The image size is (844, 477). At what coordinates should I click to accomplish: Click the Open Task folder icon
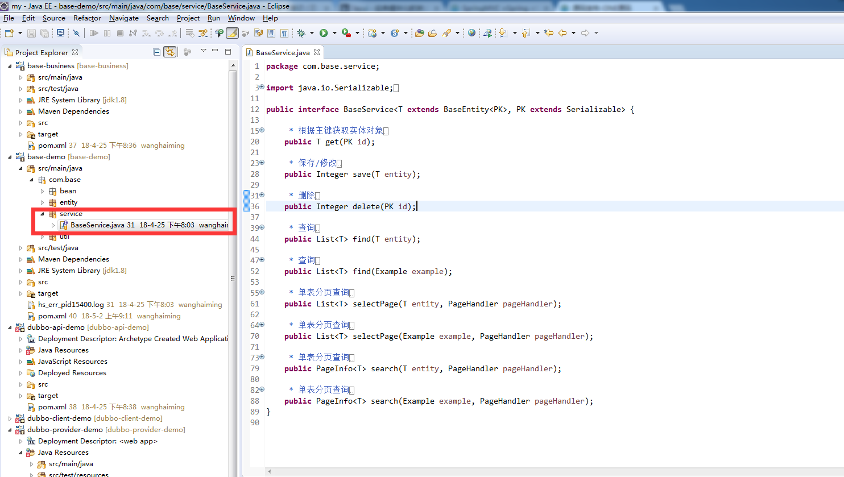432,33
